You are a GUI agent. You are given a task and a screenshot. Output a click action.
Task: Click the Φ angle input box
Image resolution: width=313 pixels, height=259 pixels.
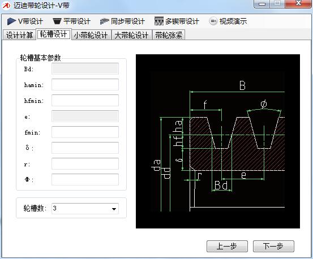85,179
